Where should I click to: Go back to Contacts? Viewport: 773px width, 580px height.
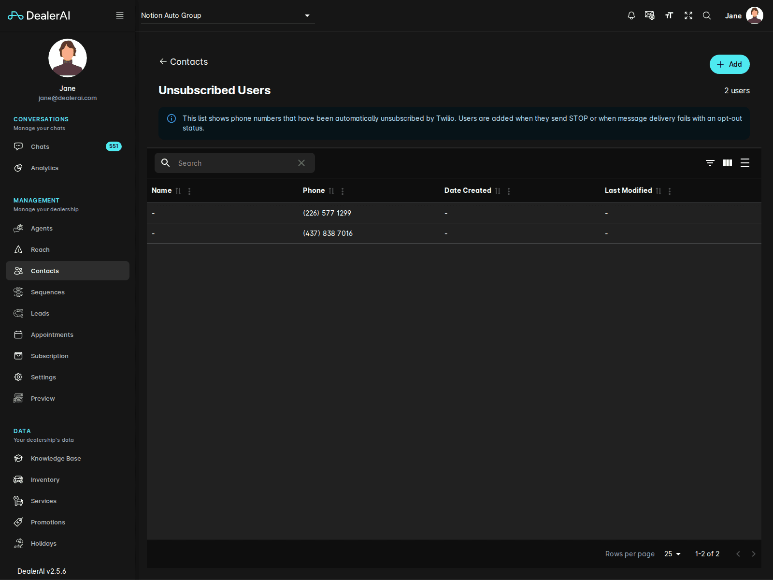click(184, 62)
